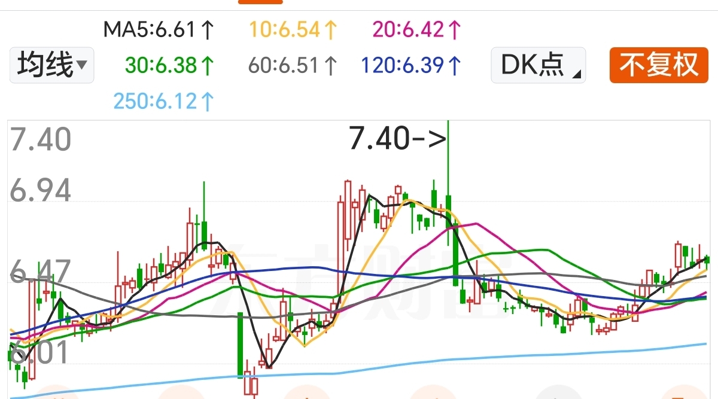The image size is (718, 399).
Task: Select the 10:6.54 moving average label
Action: click(294, 29)
